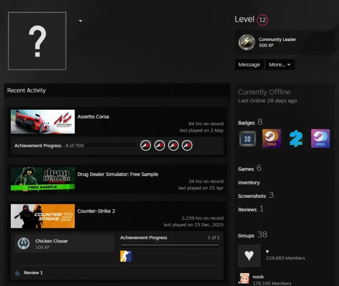339x286 pixels.
Task: Click the first Assetto Corsa achievement icon
Action: pyautogui.click(x=145, y=145)
